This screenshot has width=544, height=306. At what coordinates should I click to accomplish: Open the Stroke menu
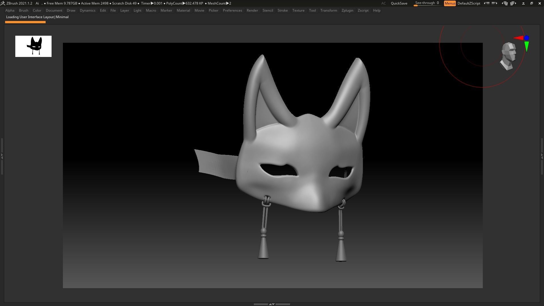pos(282,10)
